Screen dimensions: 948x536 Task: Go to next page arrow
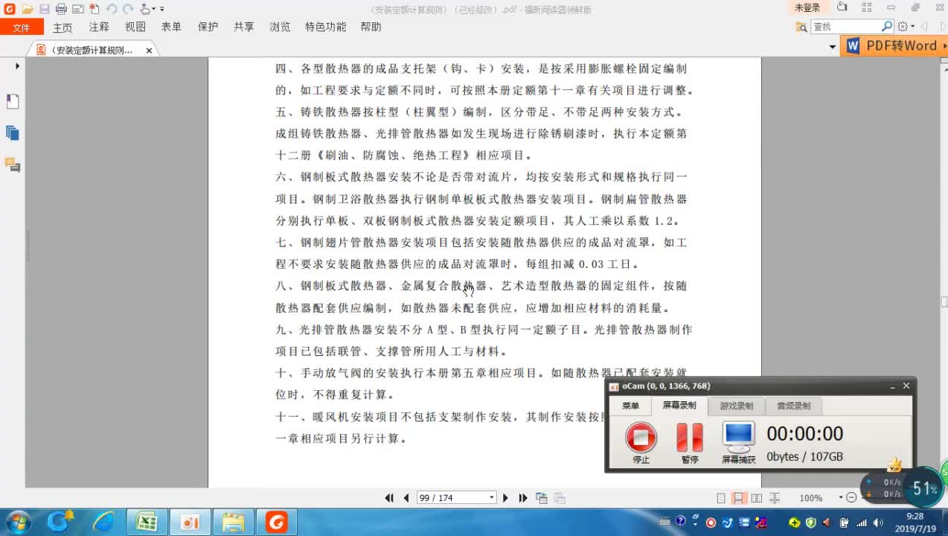pyautogui.click(x=506, y=497)
